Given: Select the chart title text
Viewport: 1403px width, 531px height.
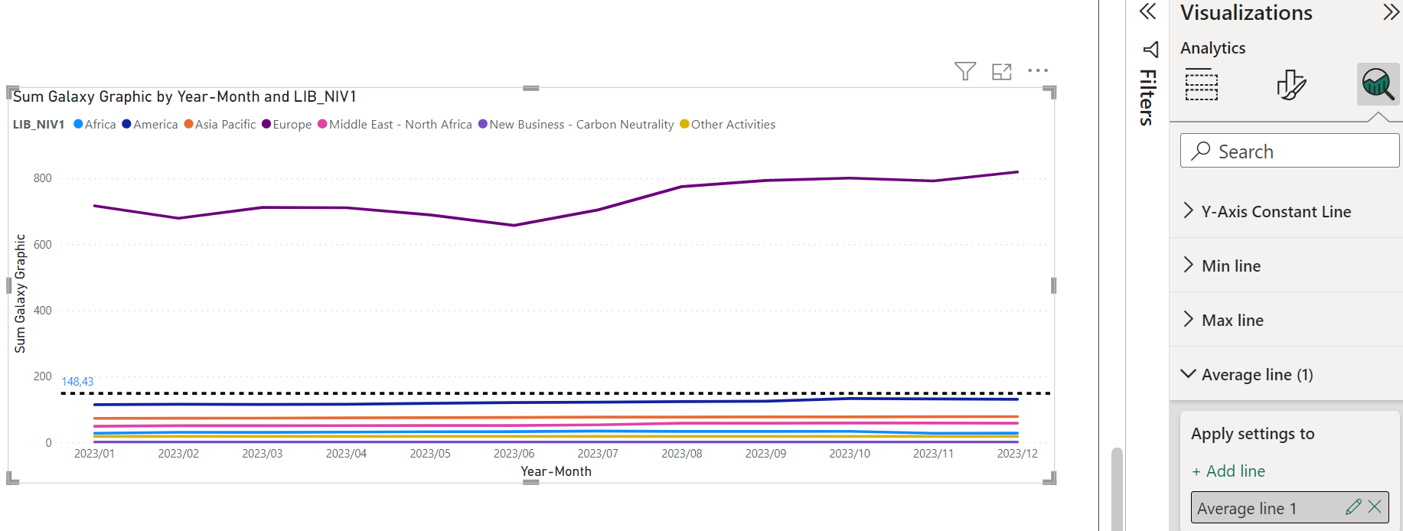Looking at the screenshot, I should pyautogui.click(x=184, y=96).
